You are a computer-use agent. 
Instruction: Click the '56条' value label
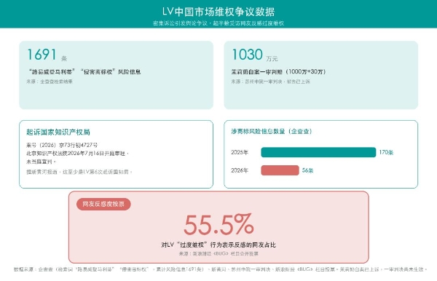coord(307,170)
